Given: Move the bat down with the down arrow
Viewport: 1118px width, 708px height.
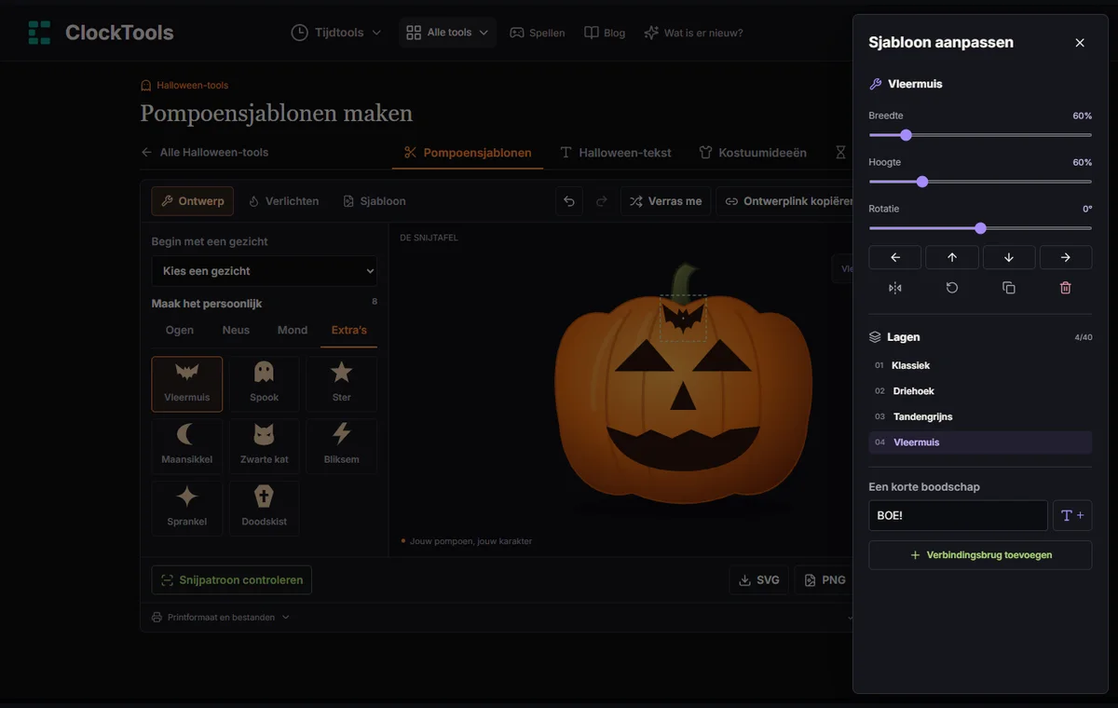Looking at the screenshot, I should coord(1009,257).
